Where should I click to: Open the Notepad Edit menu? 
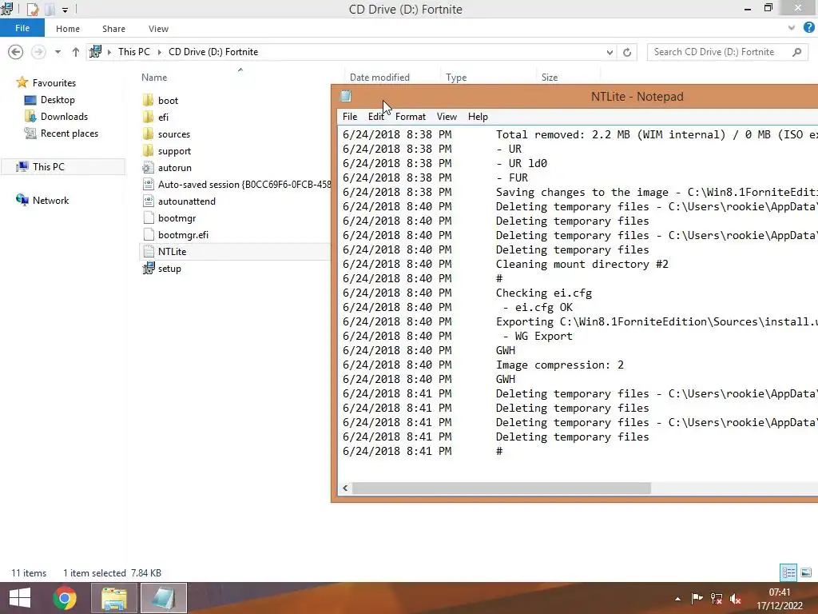click(x=375, y=117)
